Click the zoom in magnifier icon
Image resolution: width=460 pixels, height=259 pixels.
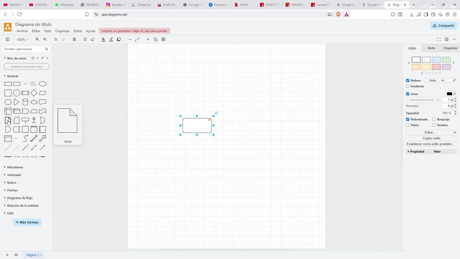pos(37,40)
